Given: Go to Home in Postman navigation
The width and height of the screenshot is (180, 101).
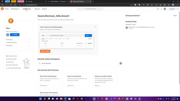Looking at the screenshot, I should 7,9.
